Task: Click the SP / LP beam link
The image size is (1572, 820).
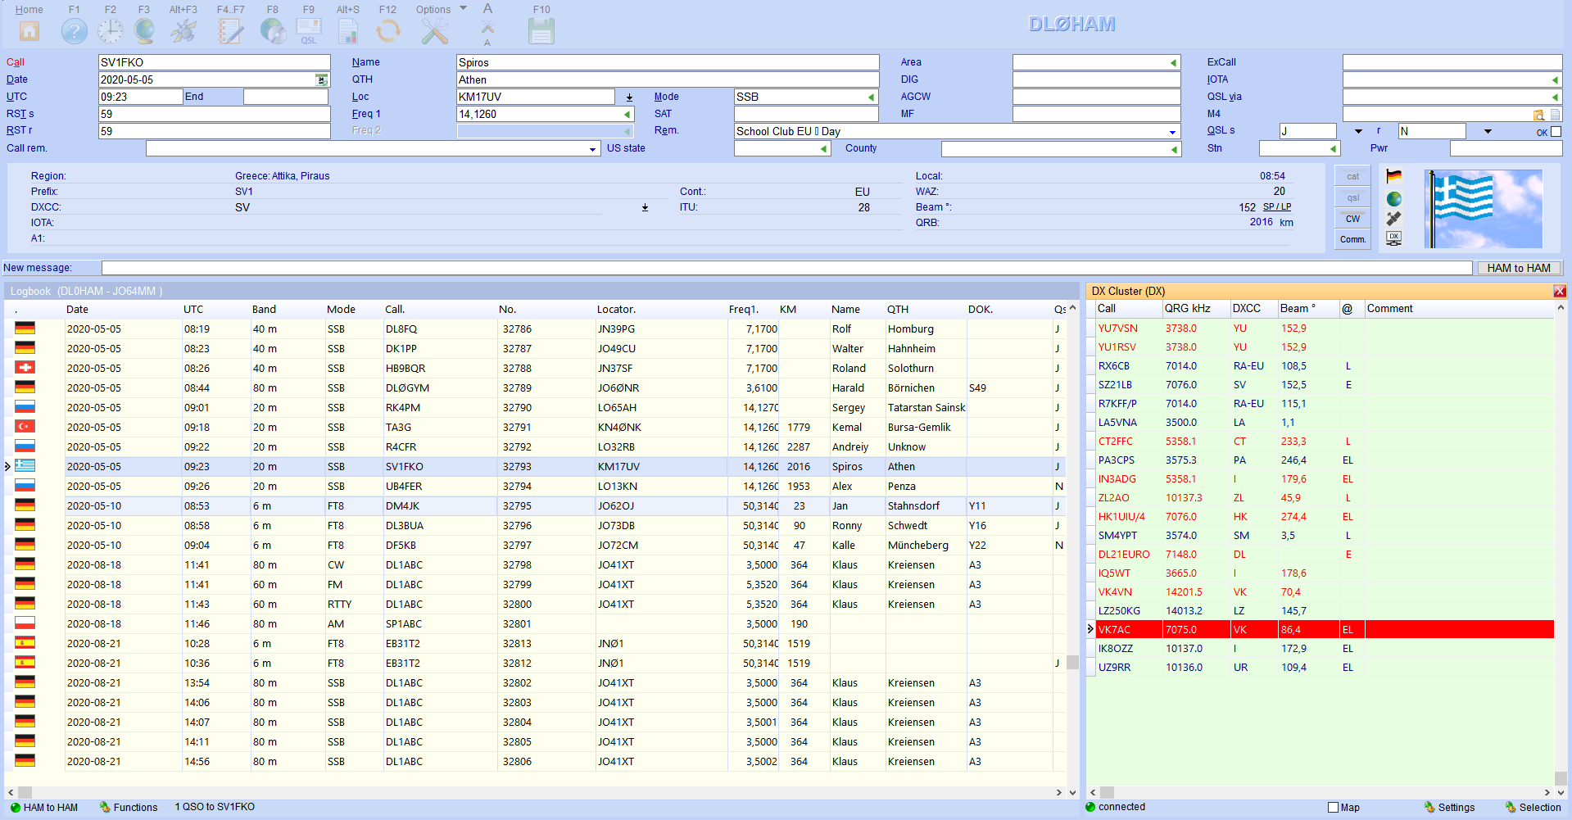Action: [x=1276, y=207]
